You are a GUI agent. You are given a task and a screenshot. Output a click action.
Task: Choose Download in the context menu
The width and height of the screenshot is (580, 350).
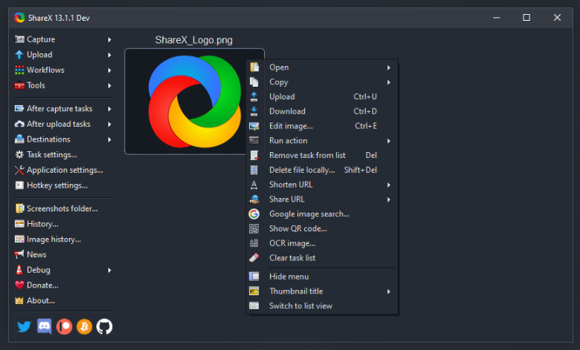tap(322, 111)
